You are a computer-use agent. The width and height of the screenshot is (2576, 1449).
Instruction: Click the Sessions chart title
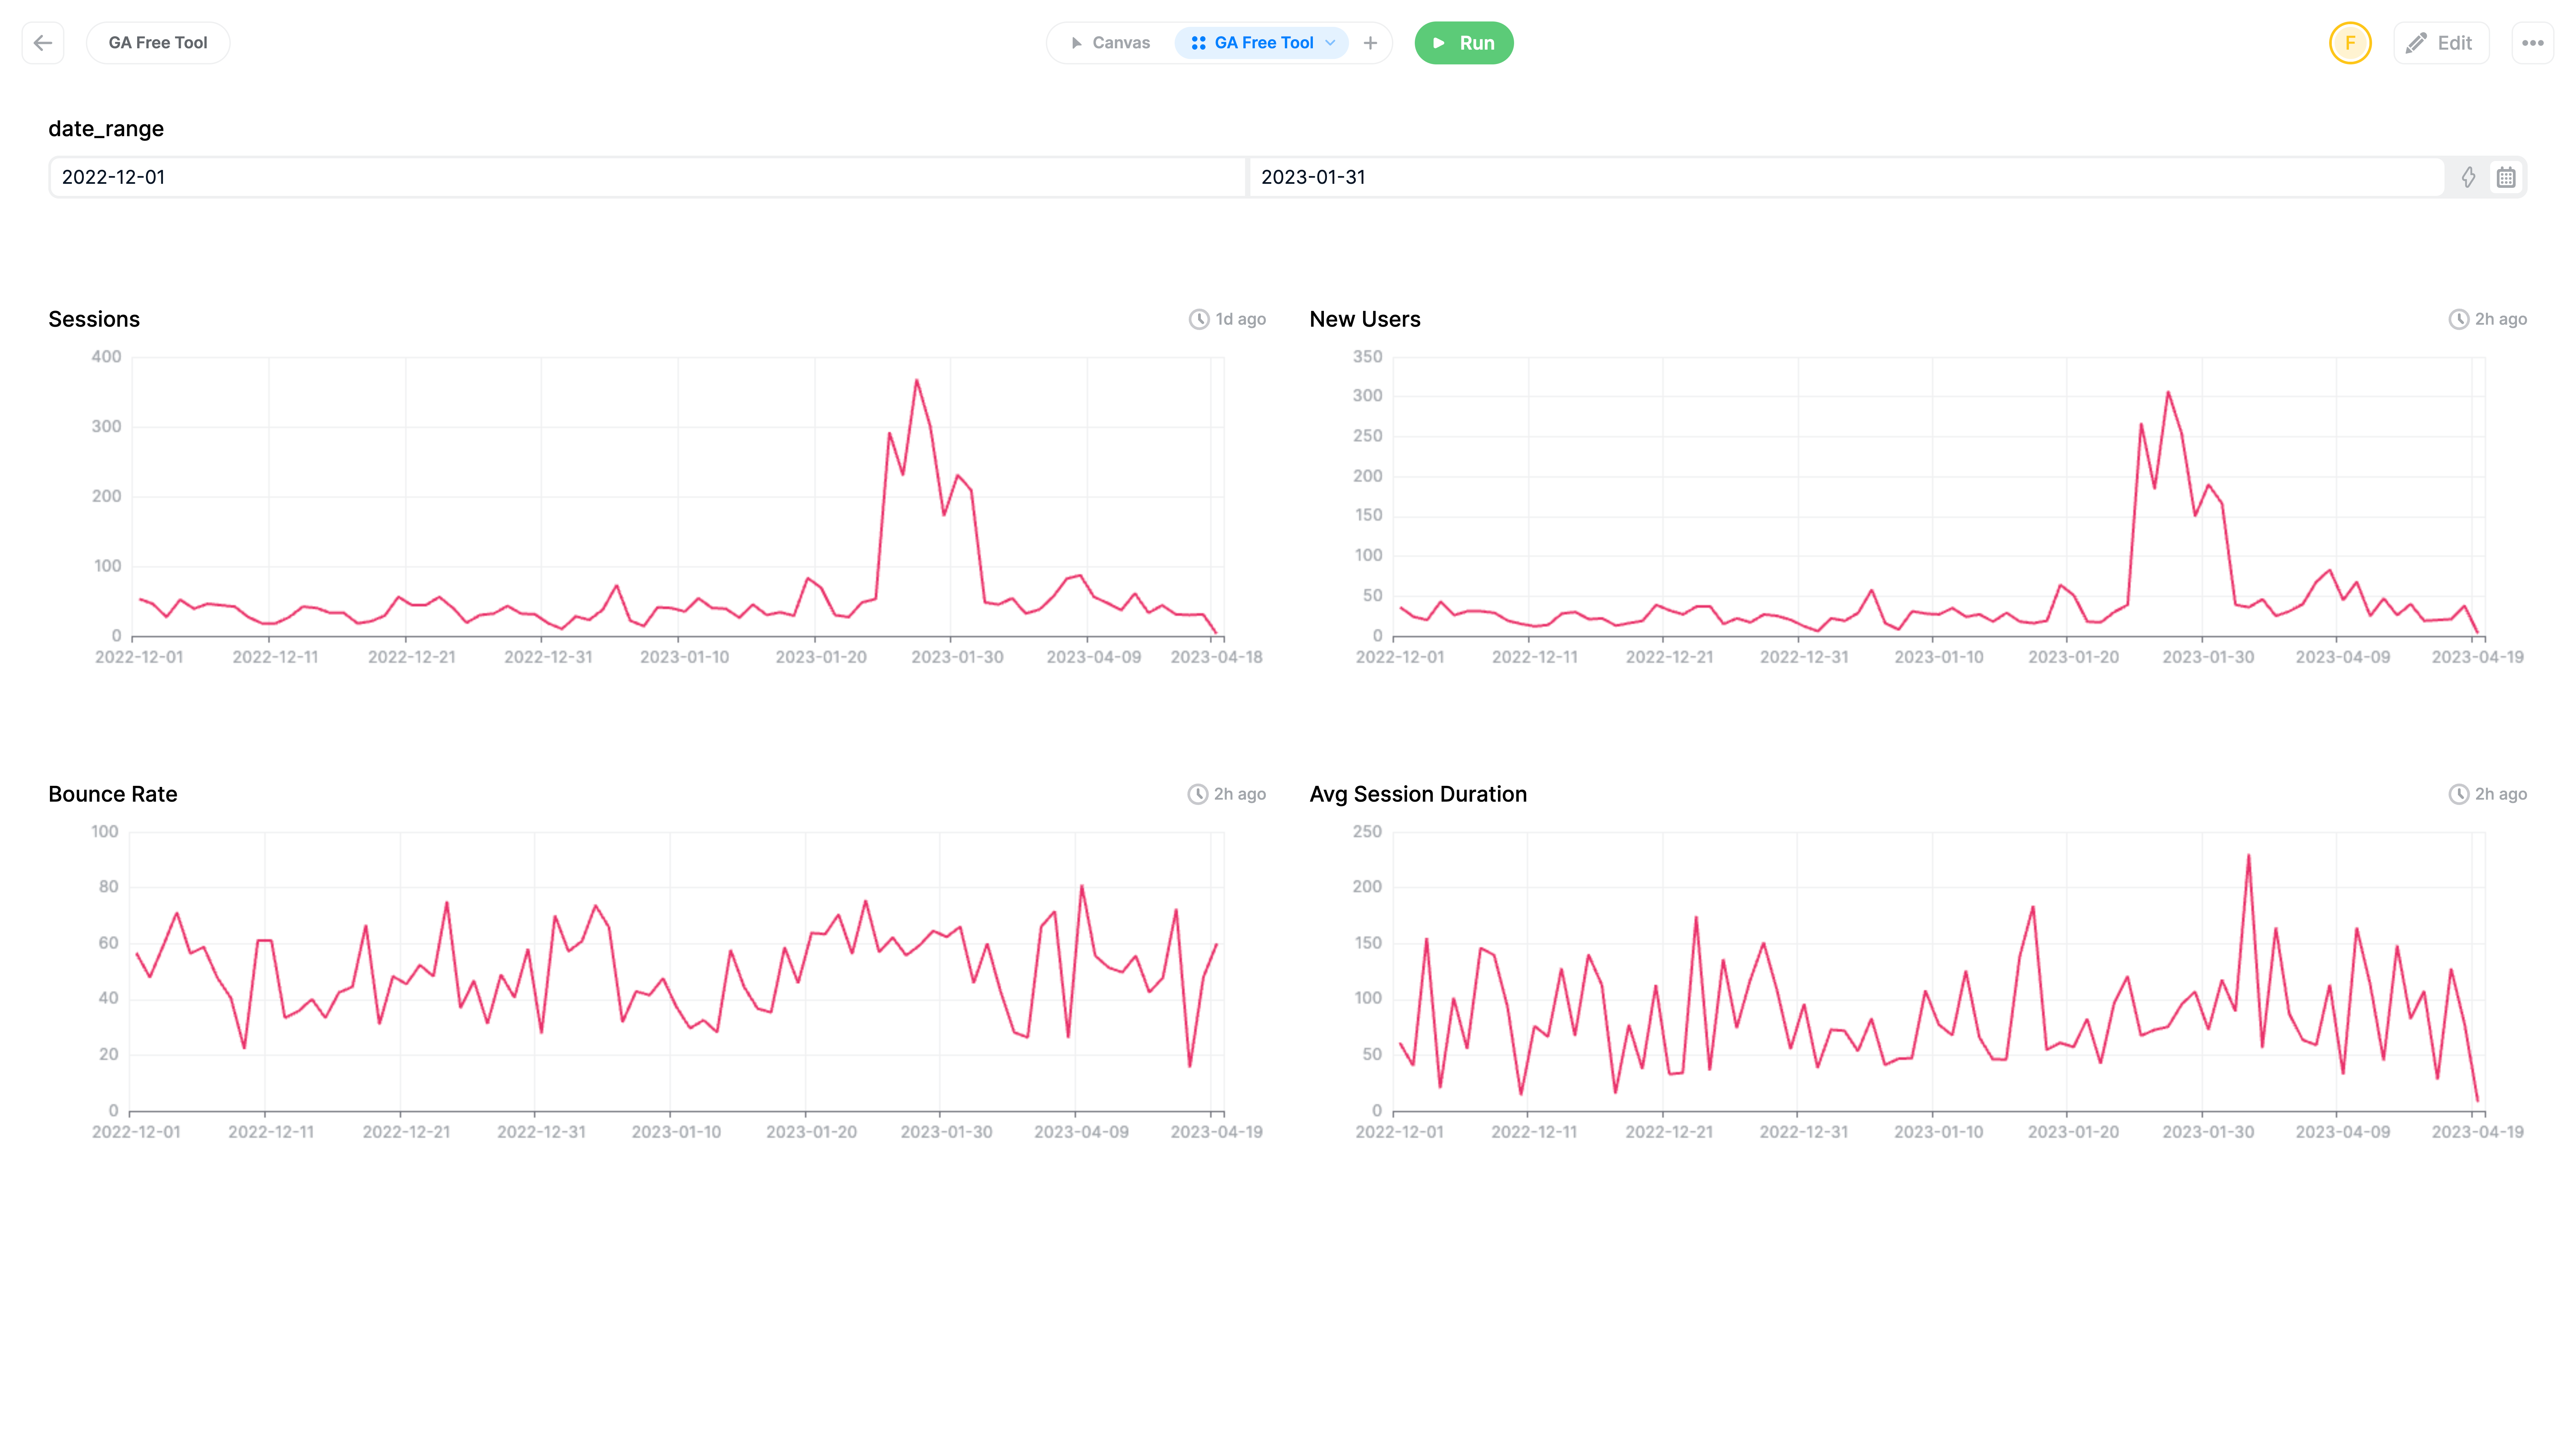click(94, 319)
